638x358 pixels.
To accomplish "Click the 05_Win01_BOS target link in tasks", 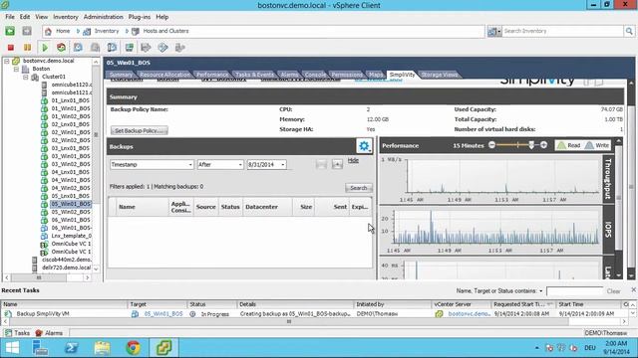I will point(163,314).
